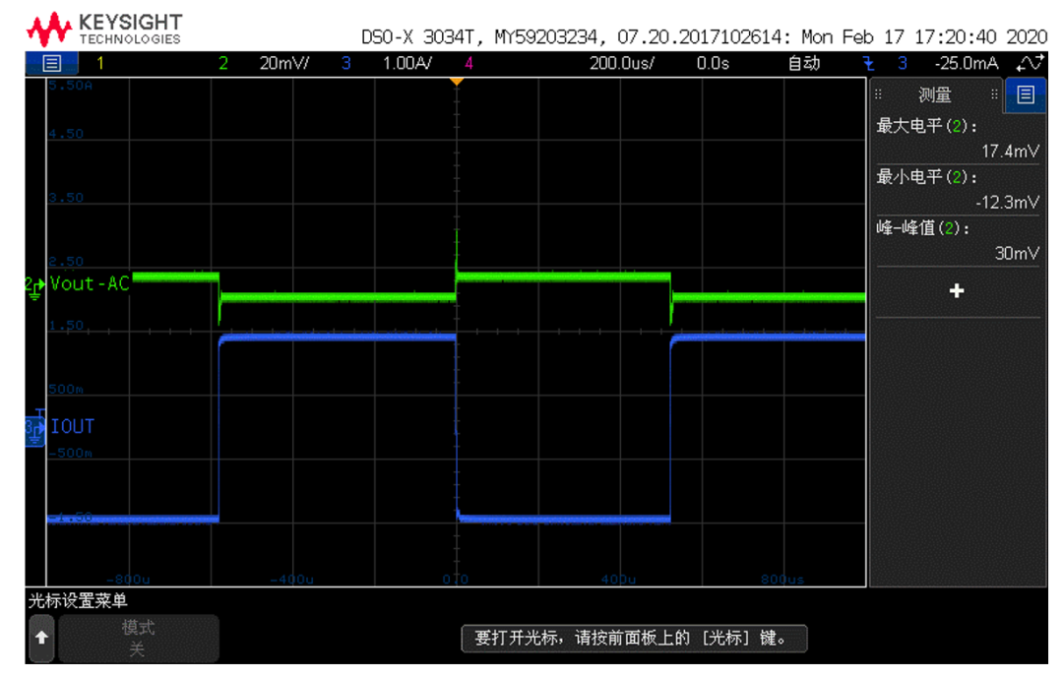Image resolution: width=1063 pixels, height=678 pixels.
Task: Click the falling edge trigger slope icon
Action: pos(868,64)
